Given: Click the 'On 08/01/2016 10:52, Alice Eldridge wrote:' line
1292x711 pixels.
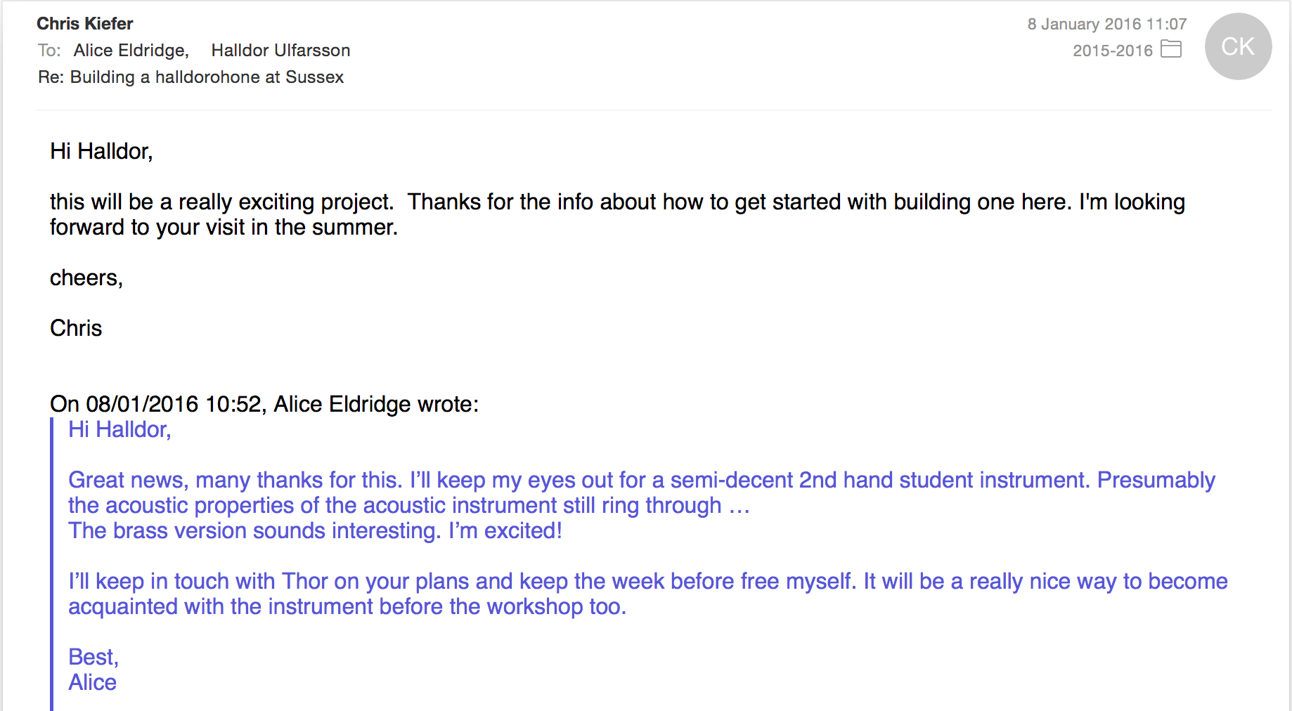Looking at the screenshot, I should pos(264,404).
